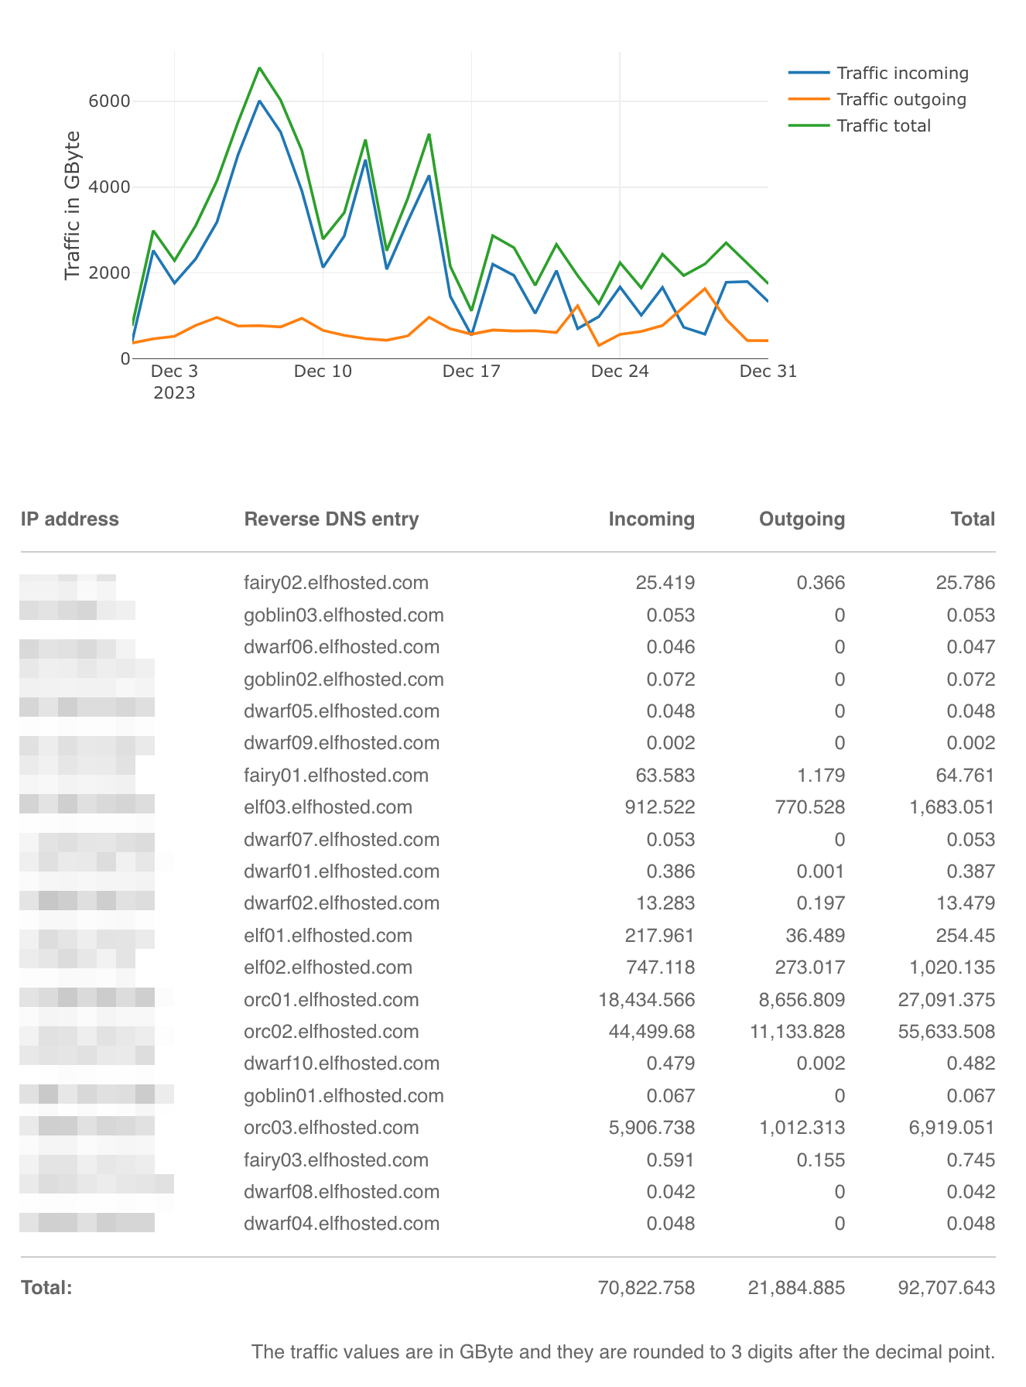Click the Dec 10 x-axis label
The width and height of the screenshot is (1026, 1387).
tap(323, 372)
